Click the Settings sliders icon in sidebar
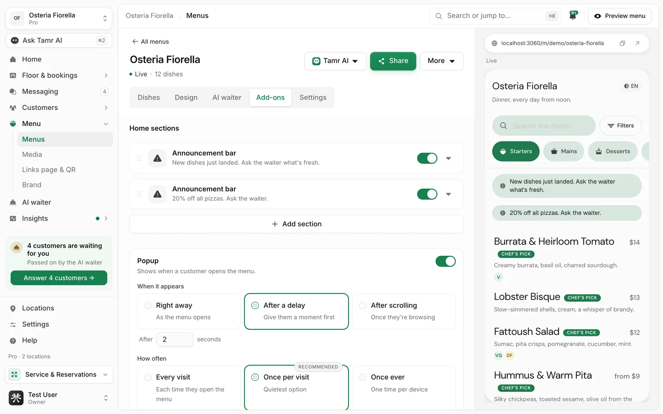The height and width of the screenshot is (414, 663). (x=13, y=325)
